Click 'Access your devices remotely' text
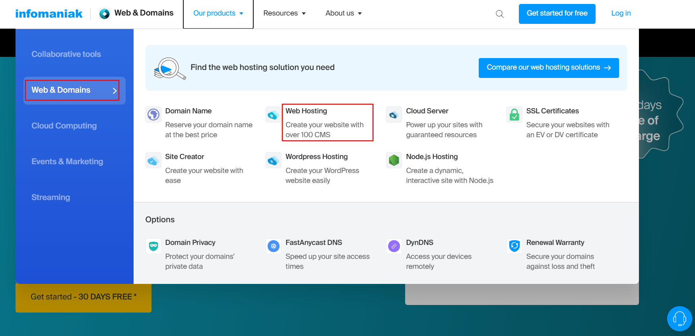Screen dimensions: 695x336 pyautogui.click(x=439, y=261)
